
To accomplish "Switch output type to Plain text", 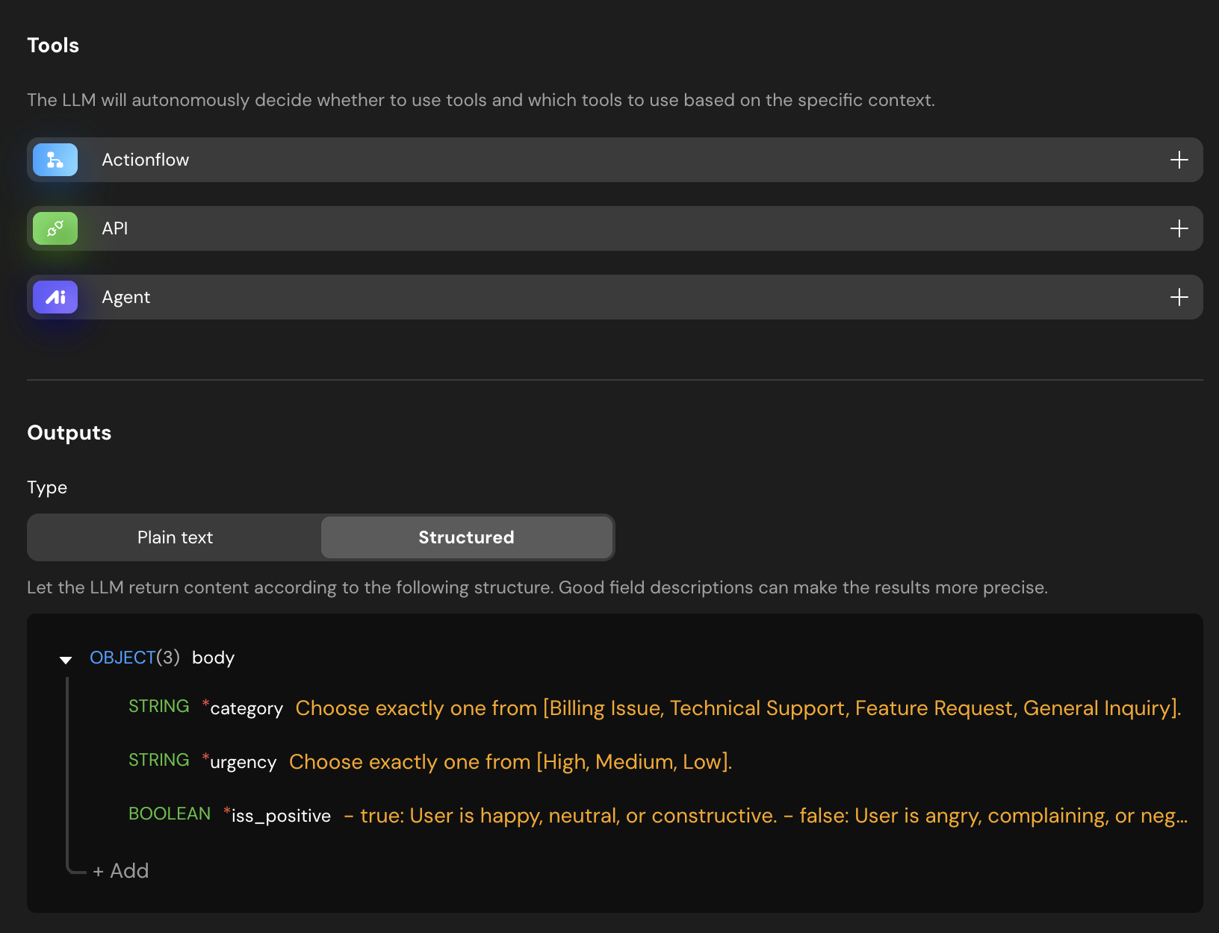I will 175,537.
